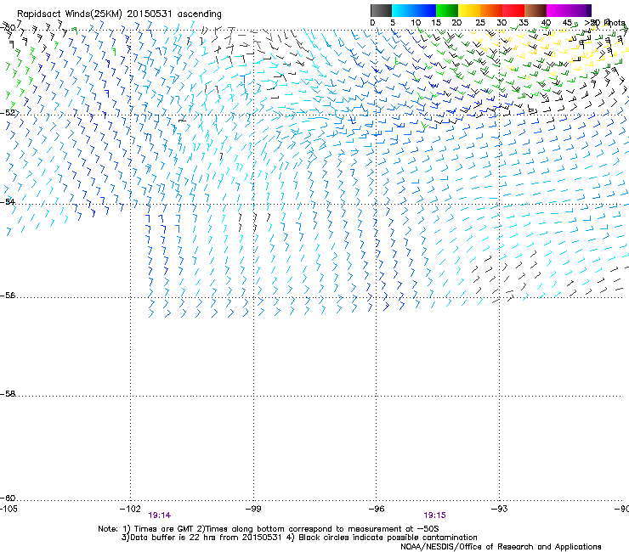This screenshot has width=629, height=552.
Task: Click the title 'Rapidscat Winds(25KM) 20150531 ascending'
Action: click(119, 14)
